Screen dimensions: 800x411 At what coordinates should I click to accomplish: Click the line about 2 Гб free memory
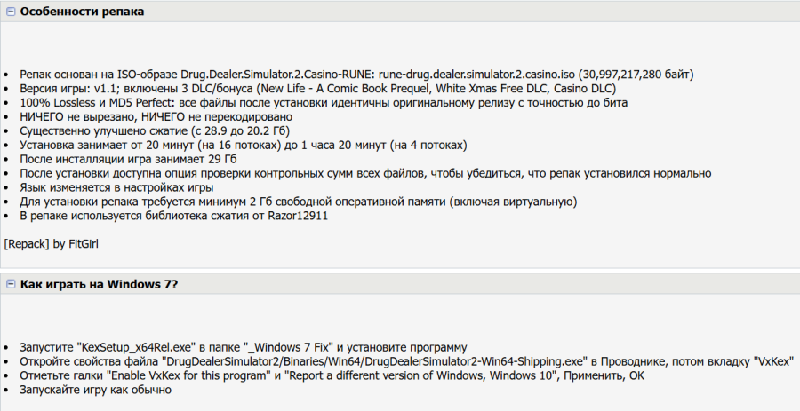(299, 202)
